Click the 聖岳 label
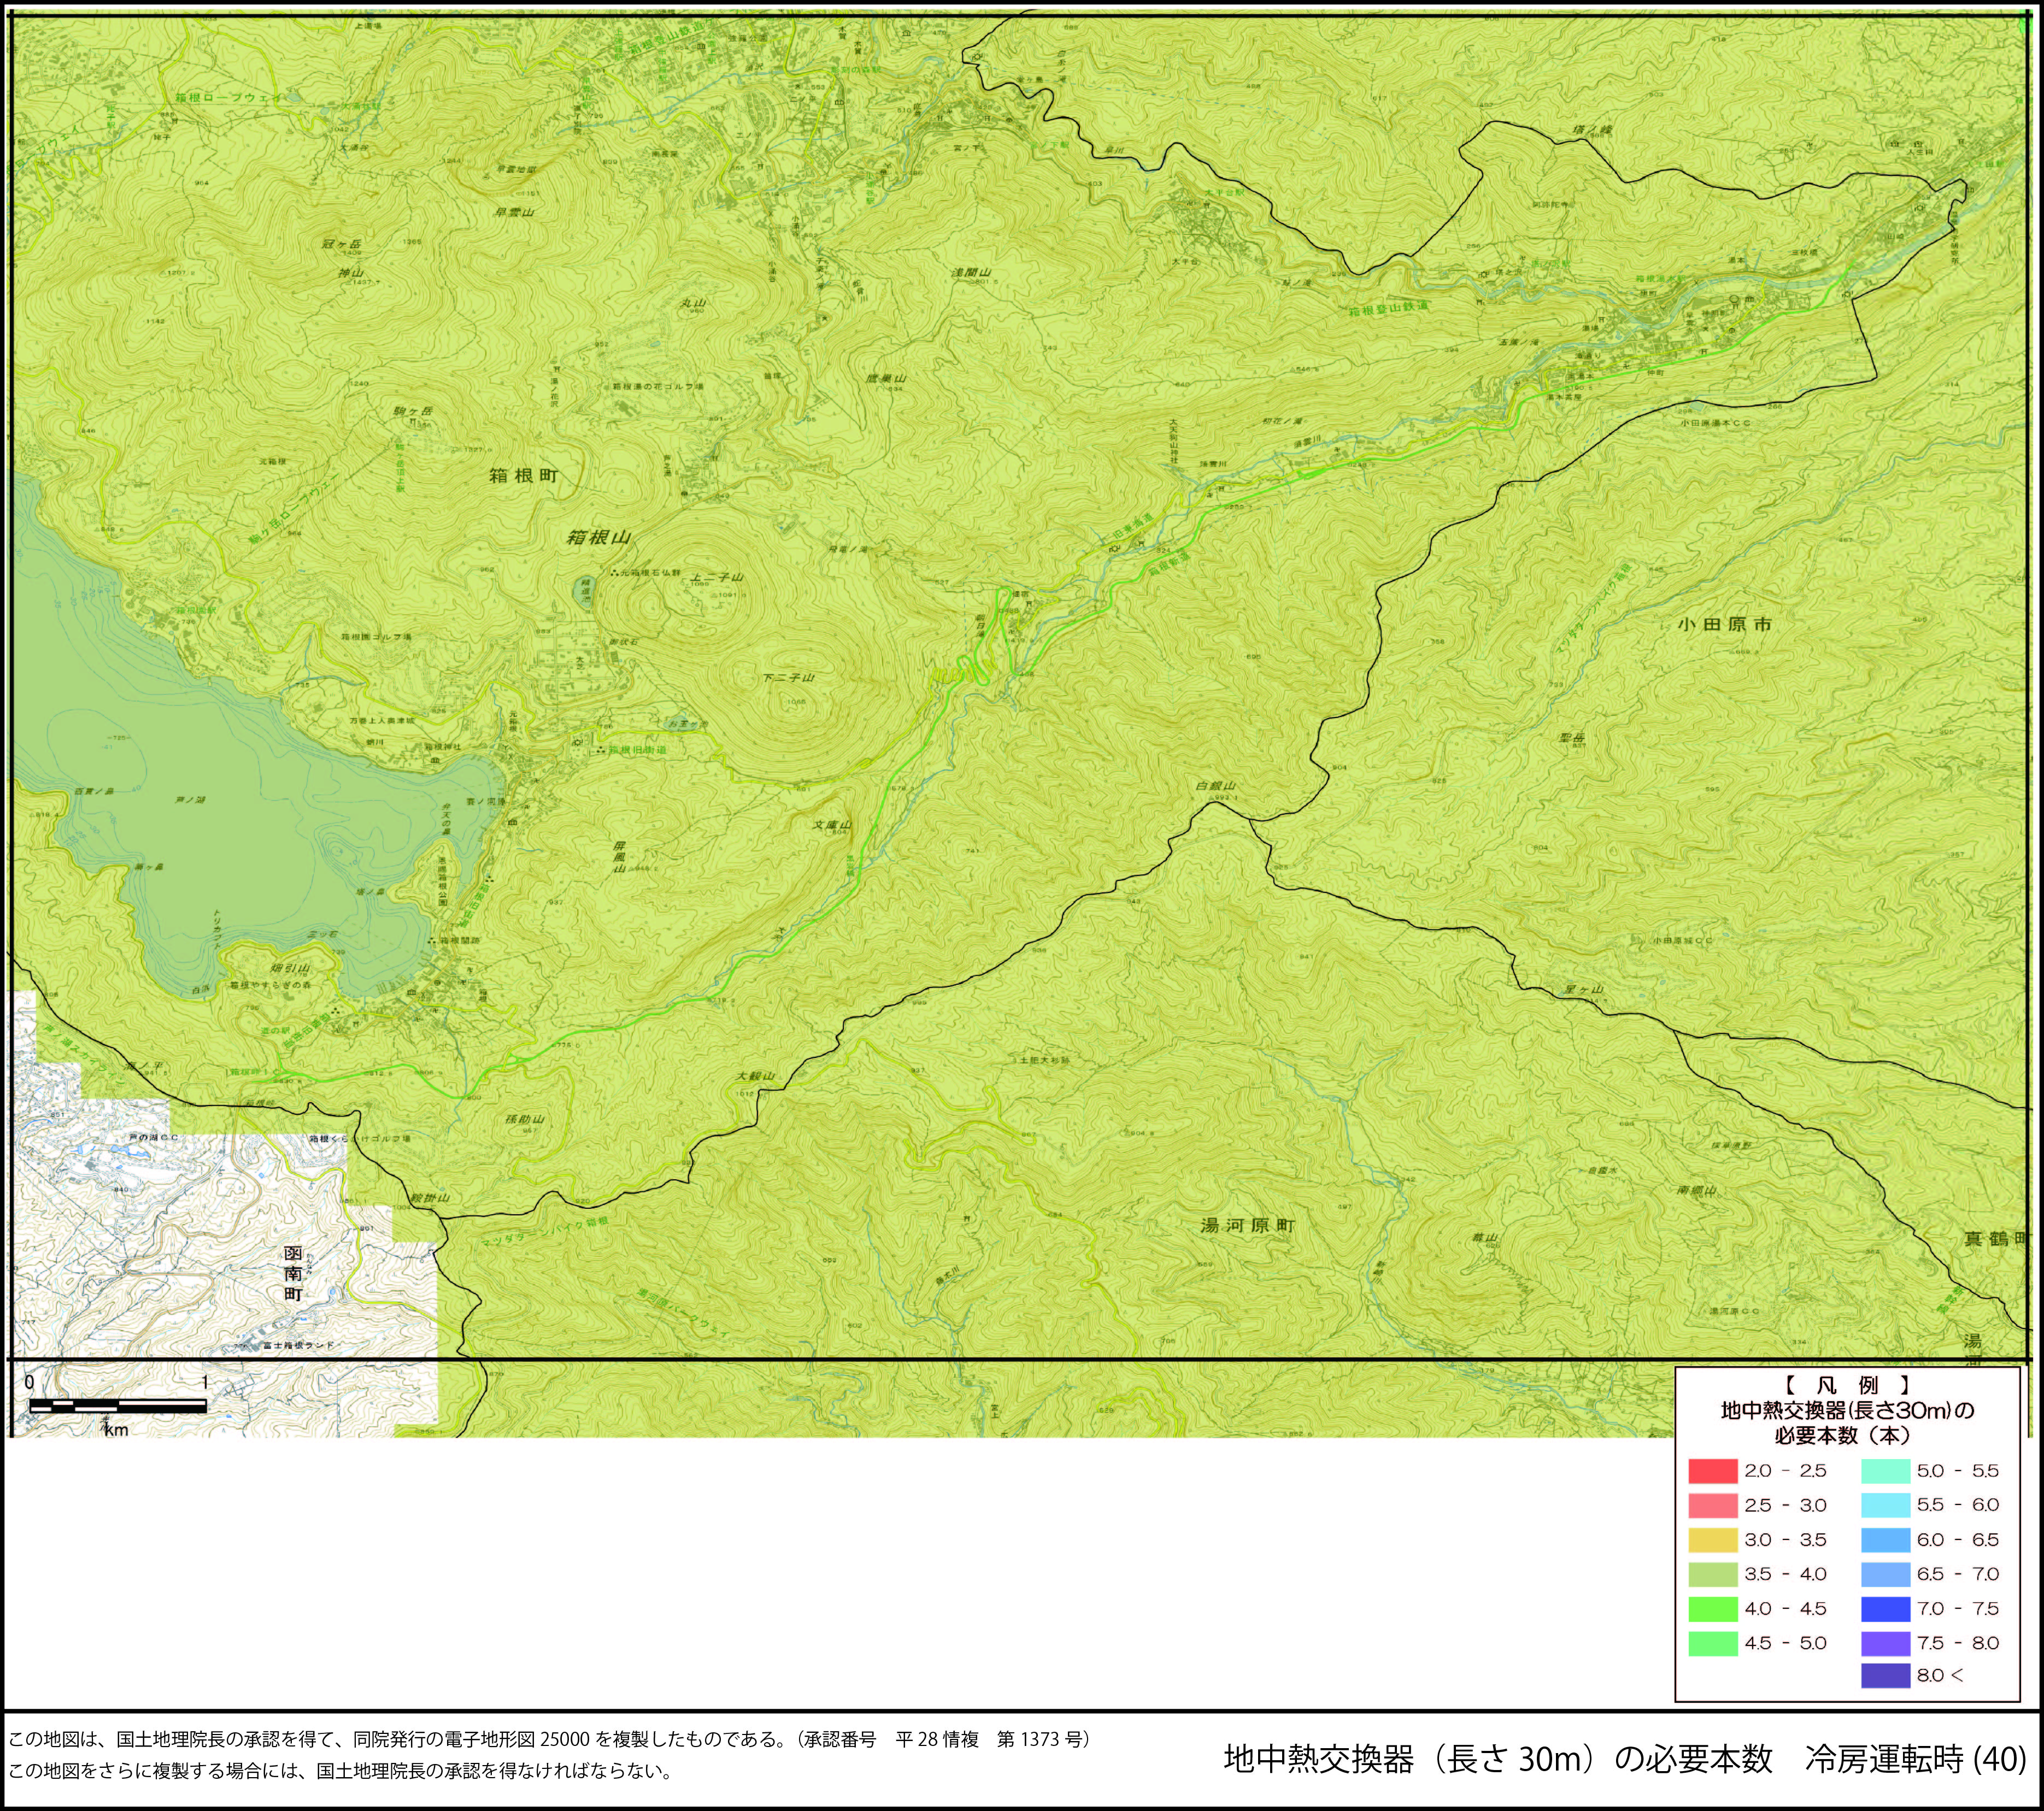The width and height of the screenshot is (2044, 1811). [1571, 737]
